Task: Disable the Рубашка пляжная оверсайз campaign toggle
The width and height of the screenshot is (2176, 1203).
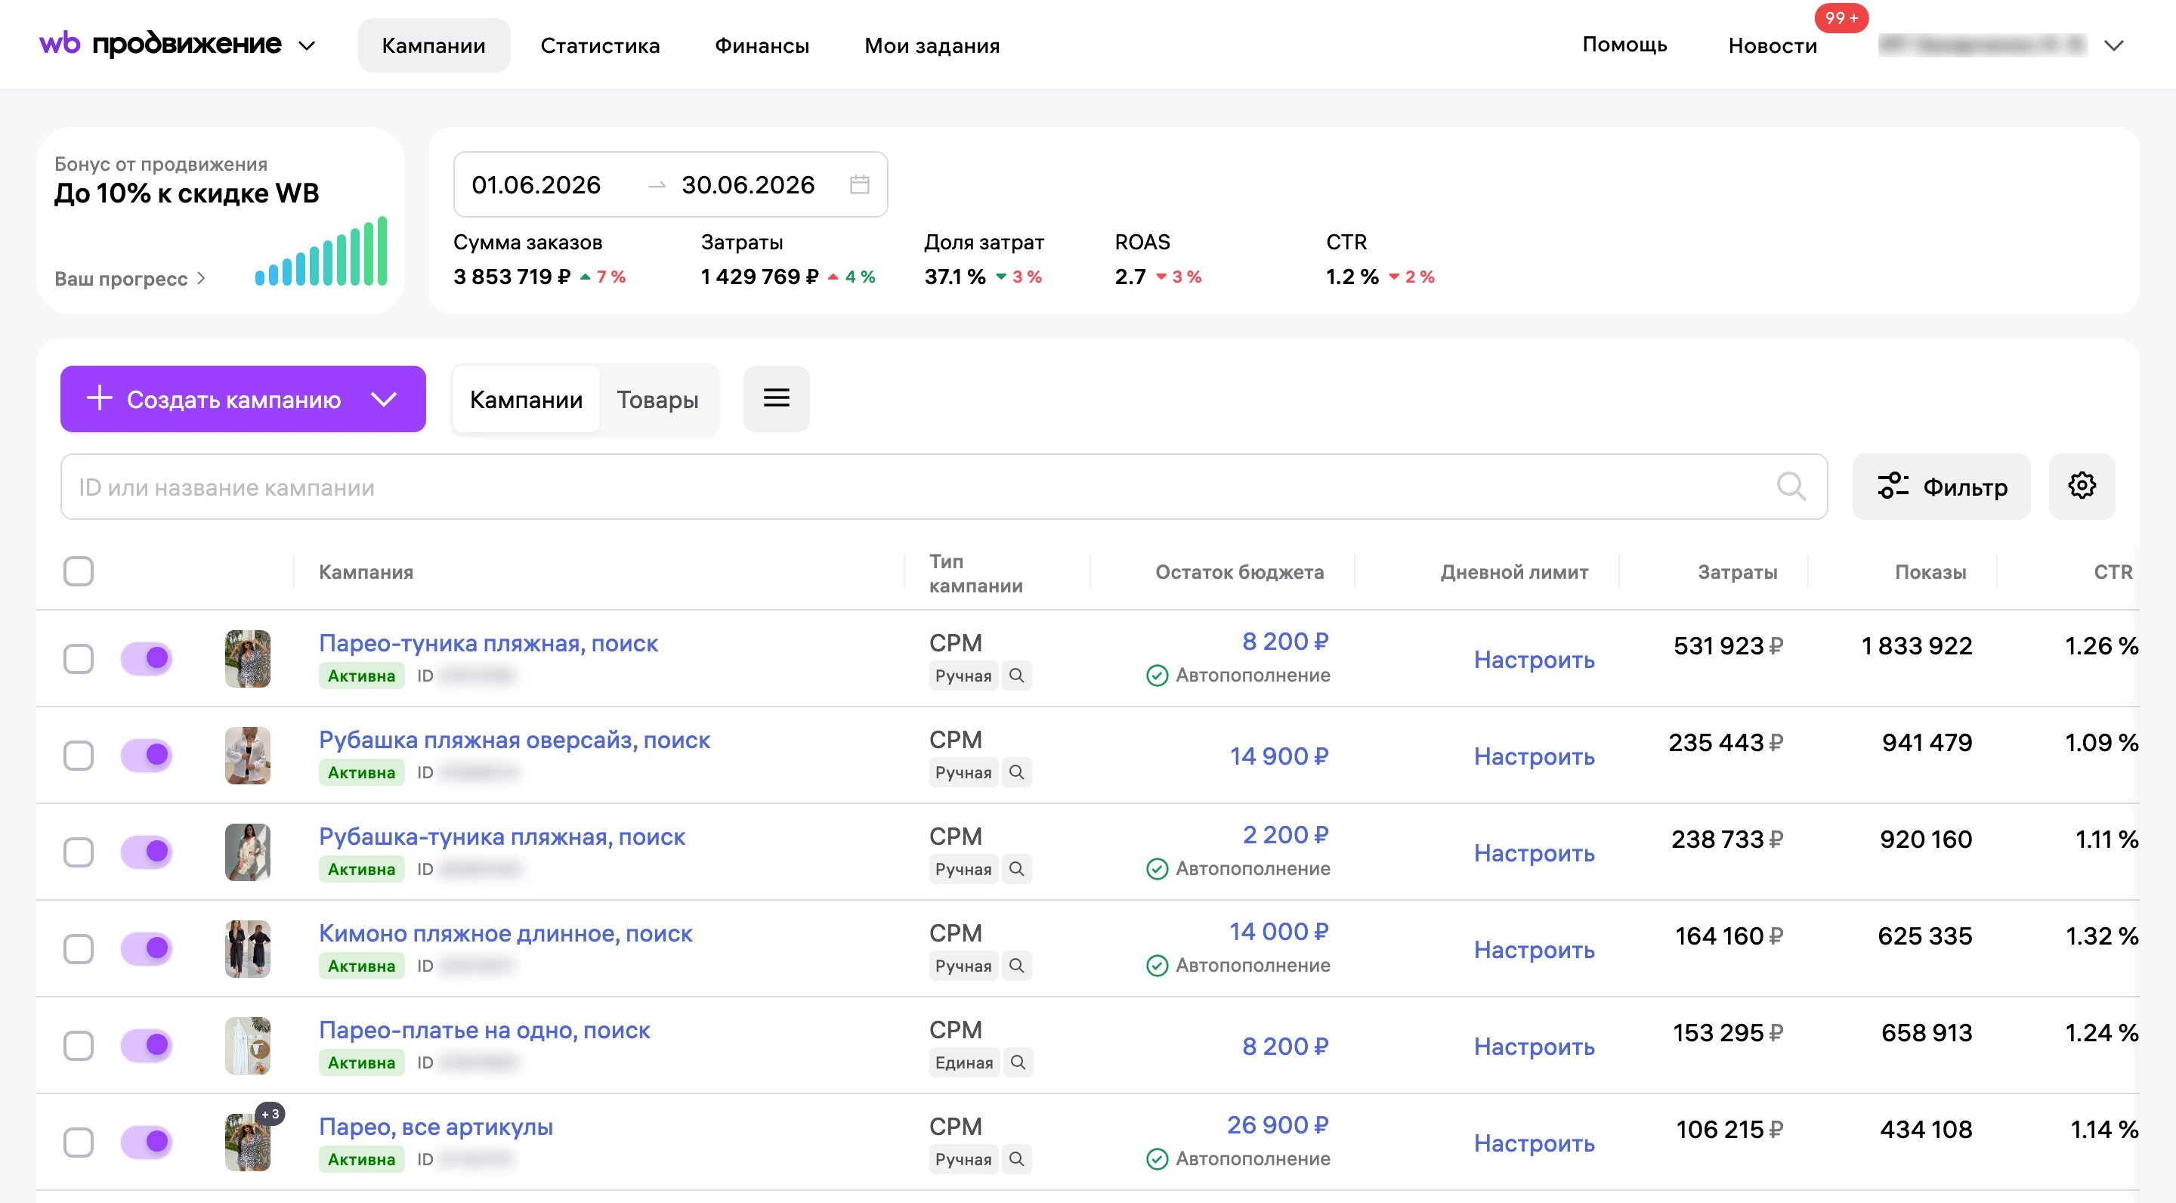Action: 147,754
